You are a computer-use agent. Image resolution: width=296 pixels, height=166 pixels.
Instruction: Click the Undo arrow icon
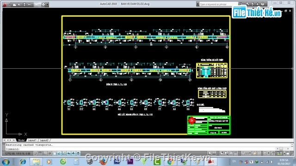29,5
